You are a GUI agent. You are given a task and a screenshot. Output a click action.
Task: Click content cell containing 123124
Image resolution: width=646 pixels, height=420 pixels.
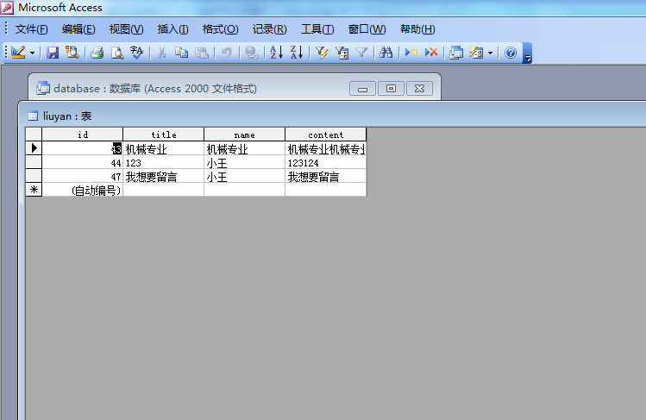[325, 163]
